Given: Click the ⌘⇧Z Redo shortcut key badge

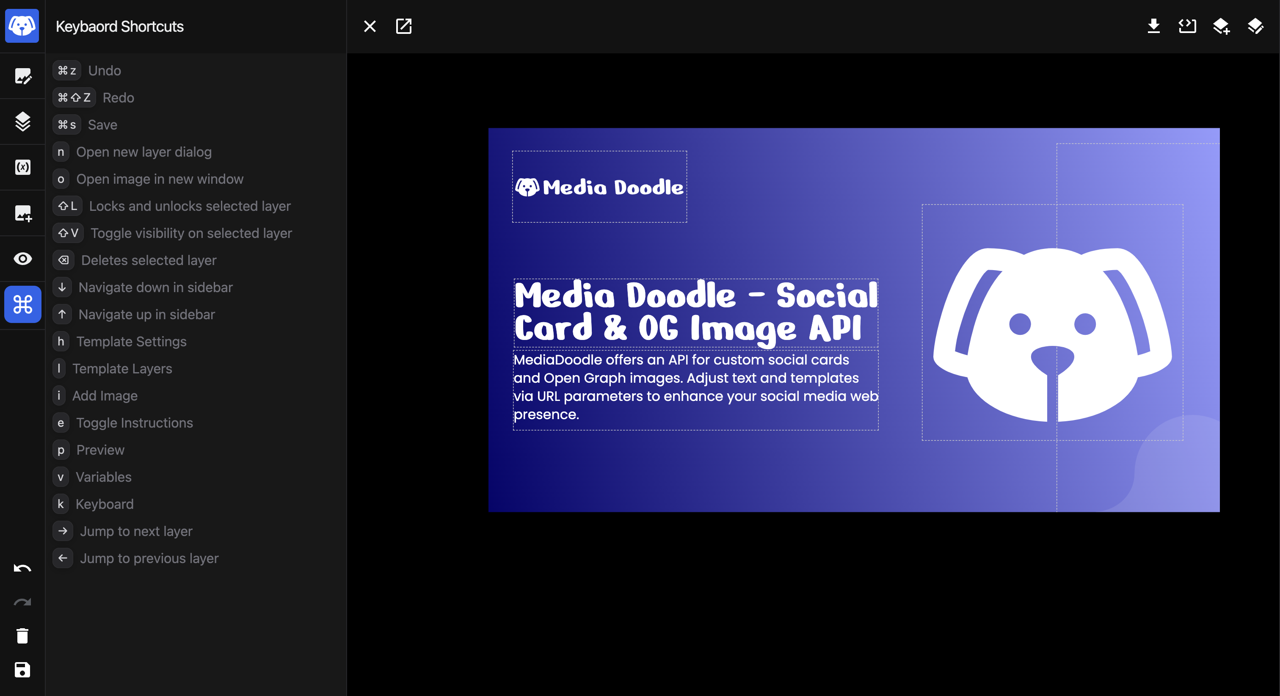Looking at the screenshot, I should pyautogui.click(x=74, y=97).
